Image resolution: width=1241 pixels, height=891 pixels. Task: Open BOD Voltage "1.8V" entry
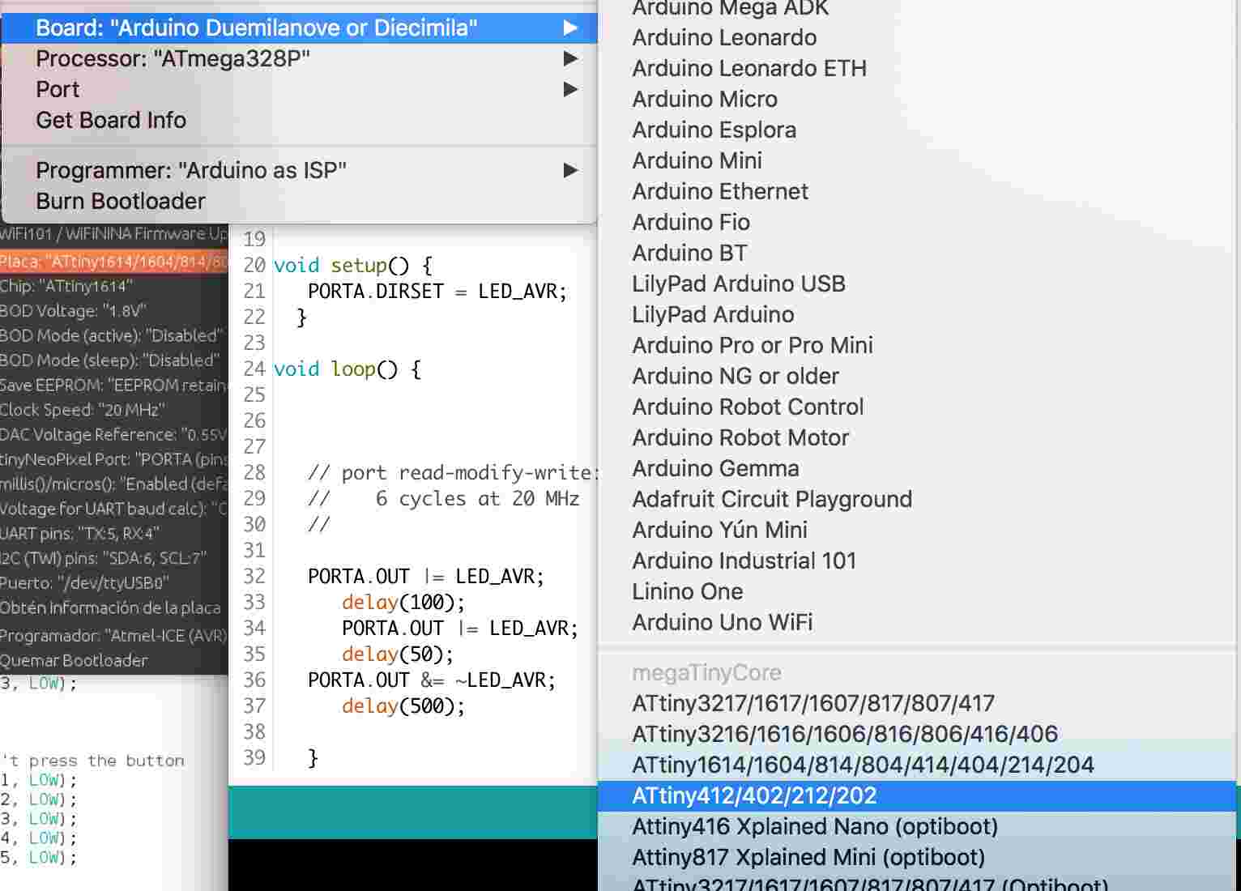coord(114,311)
